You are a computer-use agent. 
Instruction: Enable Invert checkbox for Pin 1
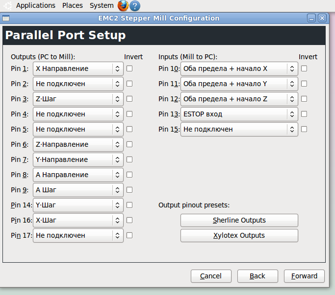[x=129, y=68]
